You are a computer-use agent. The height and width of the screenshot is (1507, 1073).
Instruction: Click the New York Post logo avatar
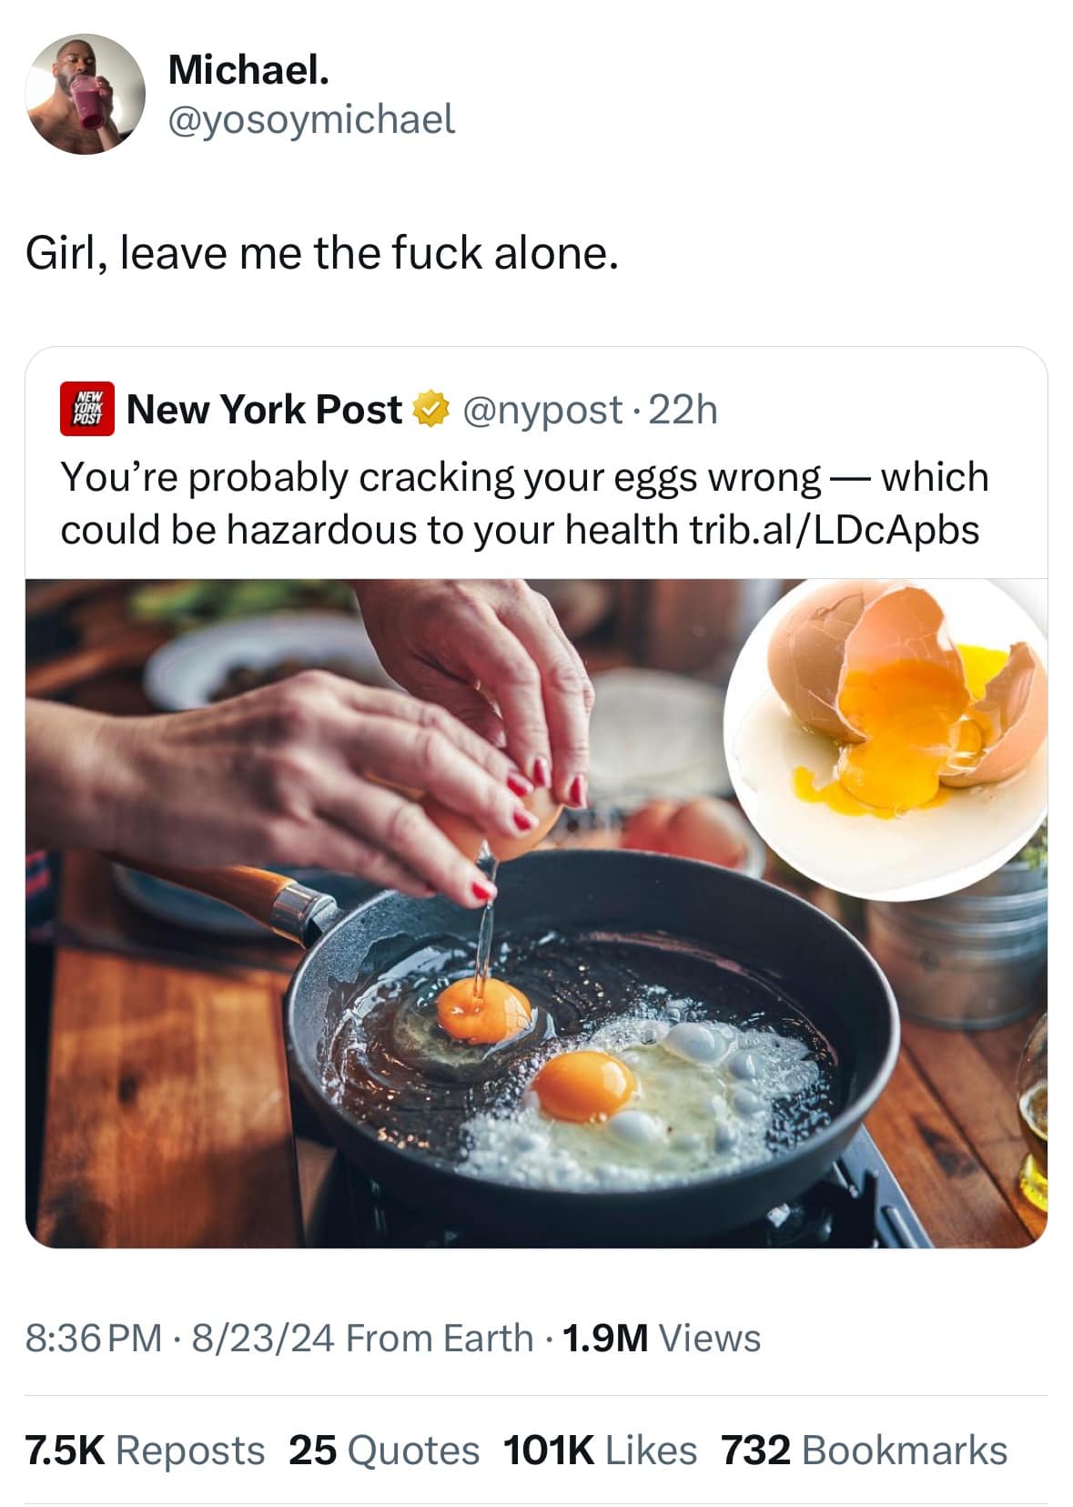(x=87, y=410)
